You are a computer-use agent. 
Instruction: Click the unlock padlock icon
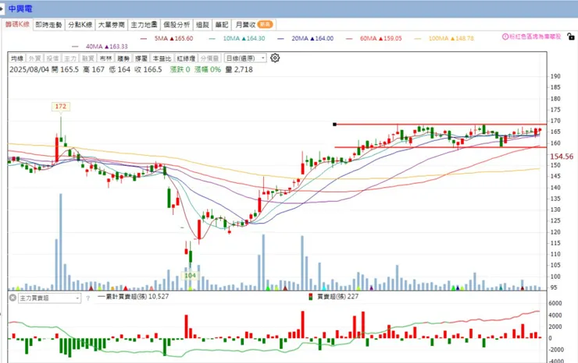[x=570, y=37]
